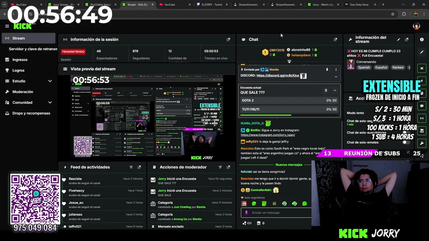The height and width of the screenshot is (241, 429).
Task: Pick the angel halo green emote
Action: 264,204
